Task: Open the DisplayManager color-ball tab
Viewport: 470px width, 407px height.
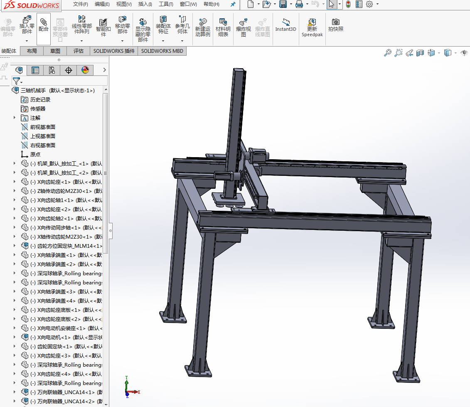Action: pos(85,70)
